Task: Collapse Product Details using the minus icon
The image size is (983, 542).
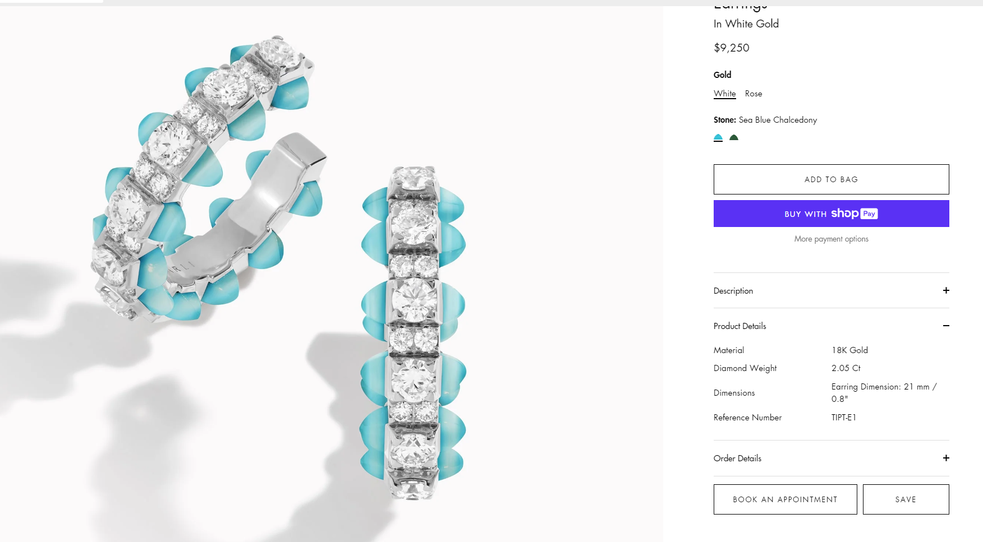Action: pos(946,326)
